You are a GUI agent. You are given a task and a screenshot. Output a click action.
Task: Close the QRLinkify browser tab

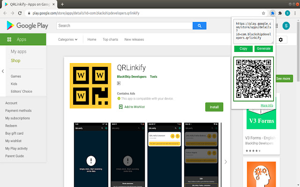point(53,4)
